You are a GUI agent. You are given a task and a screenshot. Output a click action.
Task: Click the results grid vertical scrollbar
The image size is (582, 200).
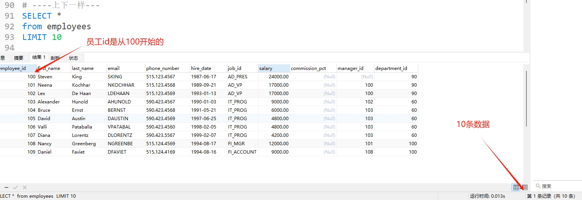526,99
